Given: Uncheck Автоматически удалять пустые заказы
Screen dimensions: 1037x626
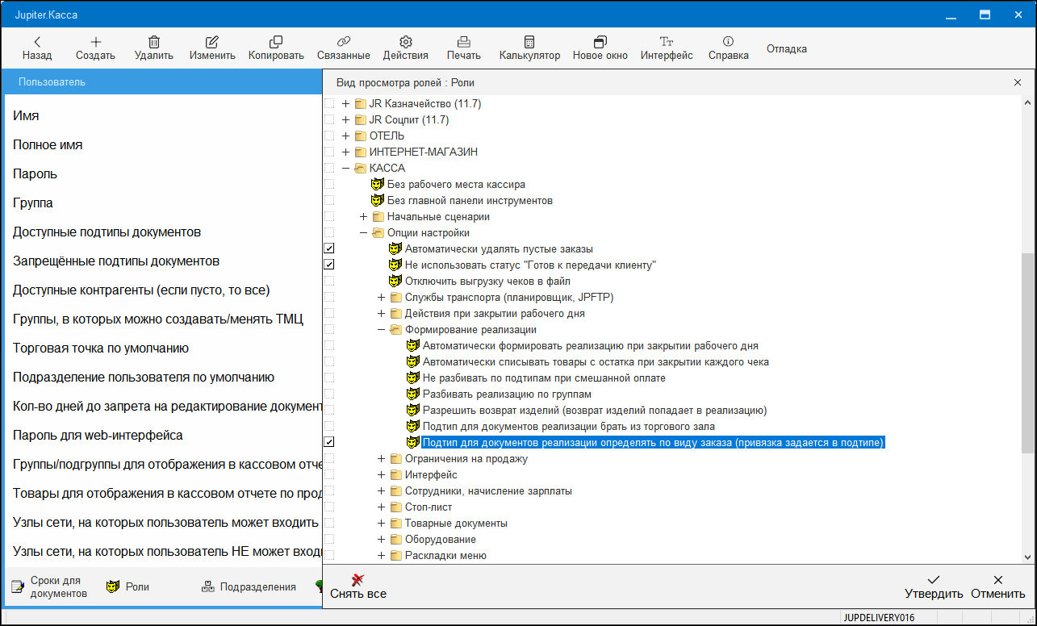Looking at the screenshot, I should 328,248.
